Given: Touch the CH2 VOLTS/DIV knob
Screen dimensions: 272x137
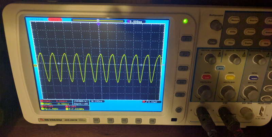Looking at the screenshot, I should pos(228,93).
